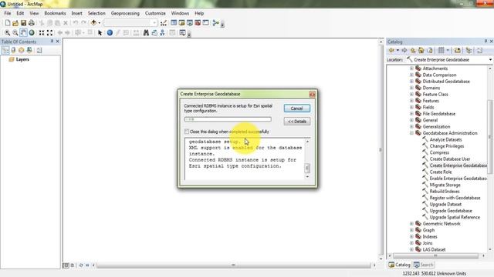Screen dimensions: 494x277
Task: Select the Upgrade Geodatabase tool
Action: [x=451, y=211]
